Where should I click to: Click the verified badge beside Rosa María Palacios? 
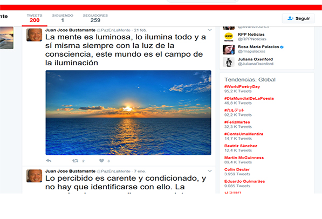tap(282, 47)
